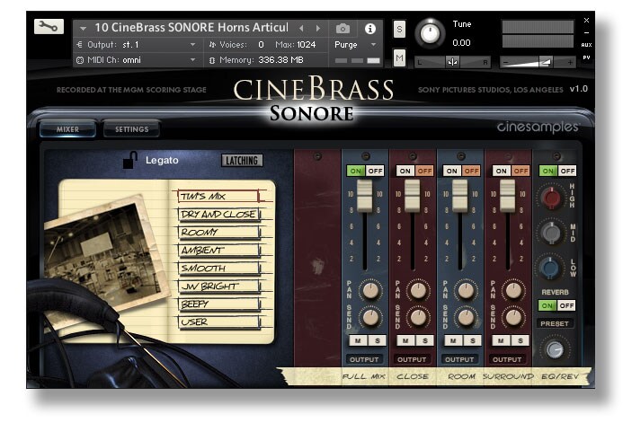Go to previous instrument arrow
The image size is (623, 432).
coord(301,28)
